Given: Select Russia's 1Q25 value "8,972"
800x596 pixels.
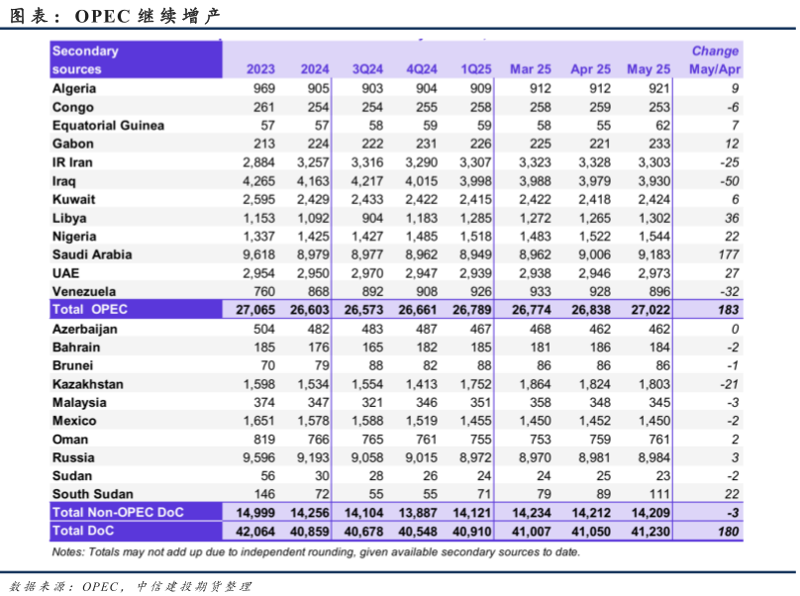Looking at the screenshot, I should 475,457.
